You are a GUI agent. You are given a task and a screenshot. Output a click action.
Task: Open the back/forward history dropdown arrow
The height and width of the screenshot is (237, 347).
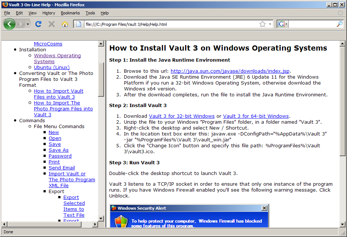[x=28, y=24]
